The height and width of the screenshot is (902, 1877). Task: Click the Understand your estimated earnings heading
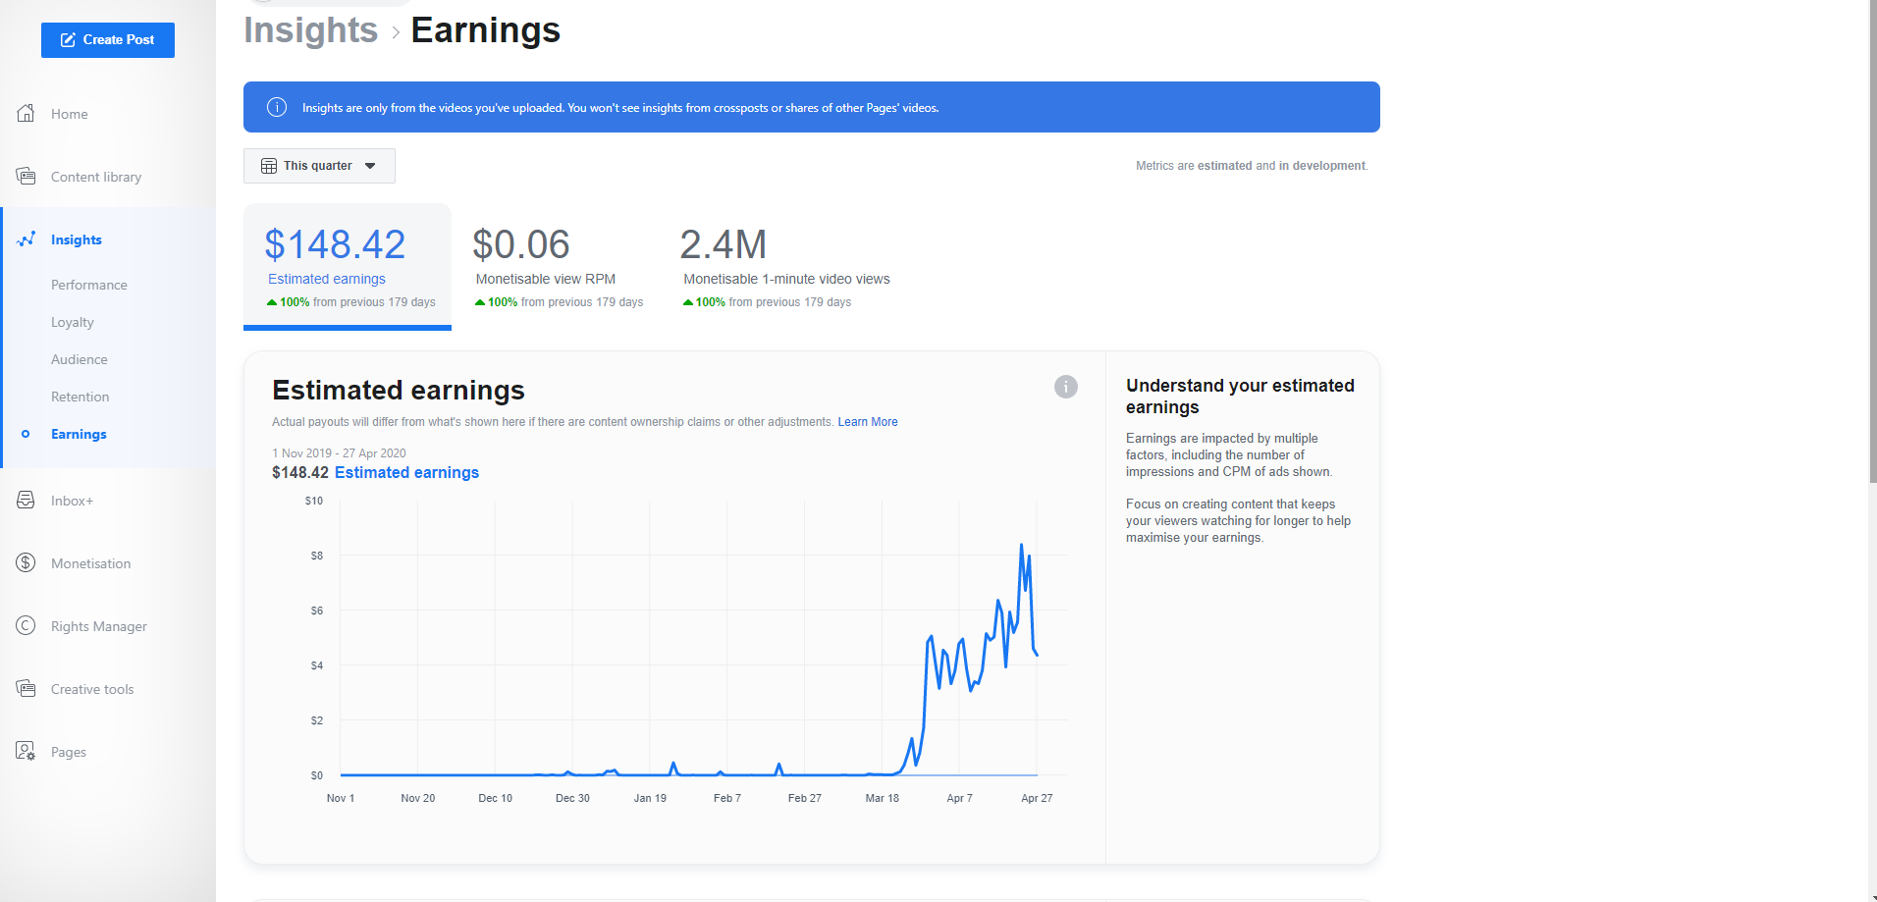(1240, 397)
